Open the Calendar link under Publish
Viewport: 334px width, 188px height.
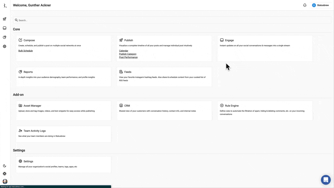pyautogui.click(x=124, y=51)
